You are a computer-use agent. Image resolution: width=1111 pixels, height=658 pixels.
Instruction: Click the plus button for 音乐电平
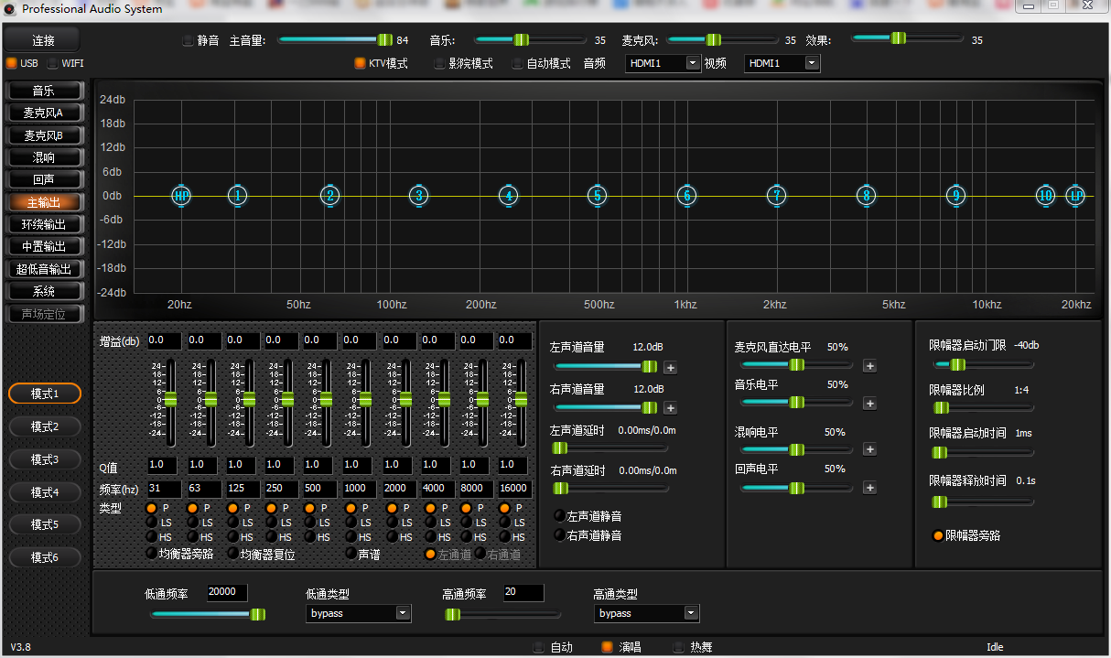pos(869,404)
